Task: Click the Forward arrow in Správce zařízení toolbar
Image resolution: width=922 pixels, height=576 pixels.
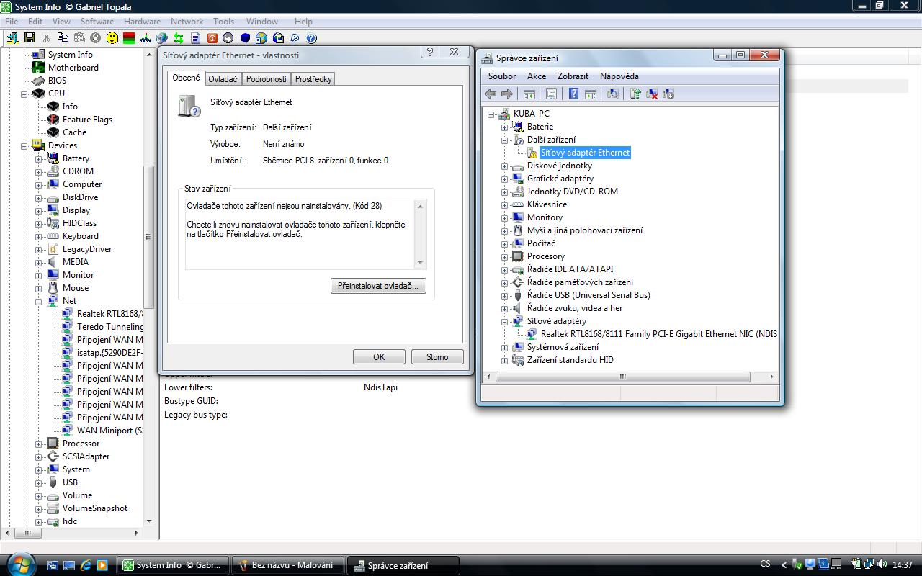Action: pos(507,94)
